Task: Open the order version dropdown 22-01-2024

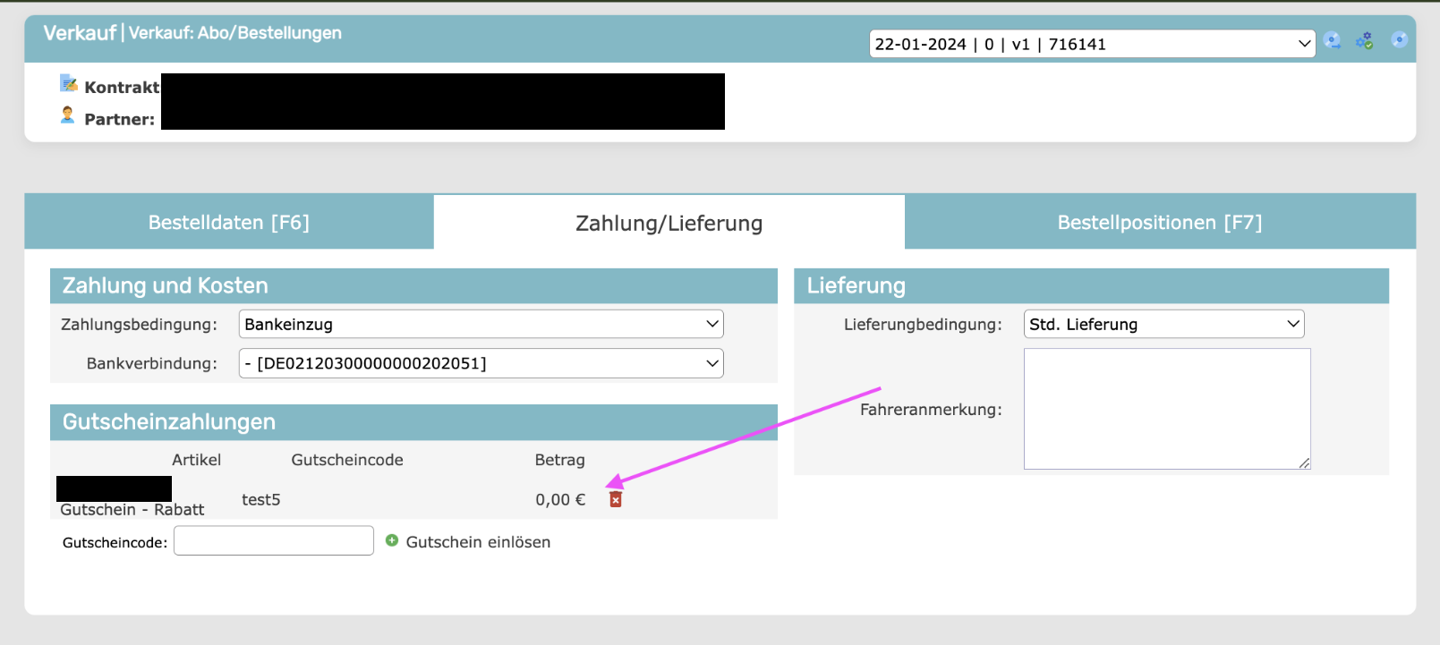Action: point(1091,44)
